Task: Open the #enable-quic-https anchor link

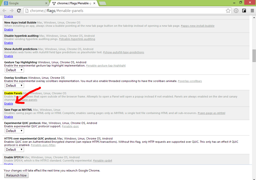Action: pyautogui.click(x=43, y=145)
